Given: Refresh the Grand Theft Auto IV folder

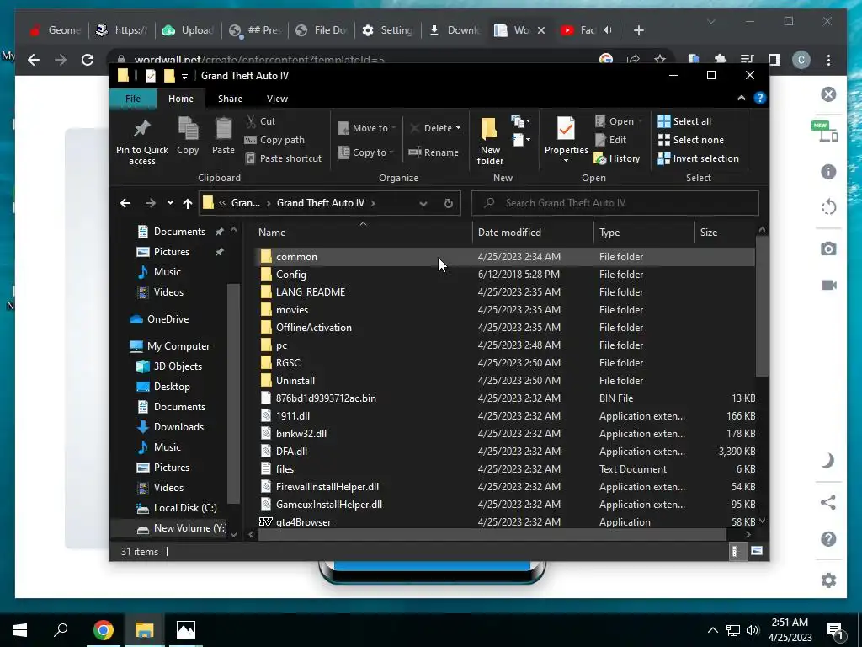Looking at the screenshot, I should pyautogui.click(x=449, y=204).
